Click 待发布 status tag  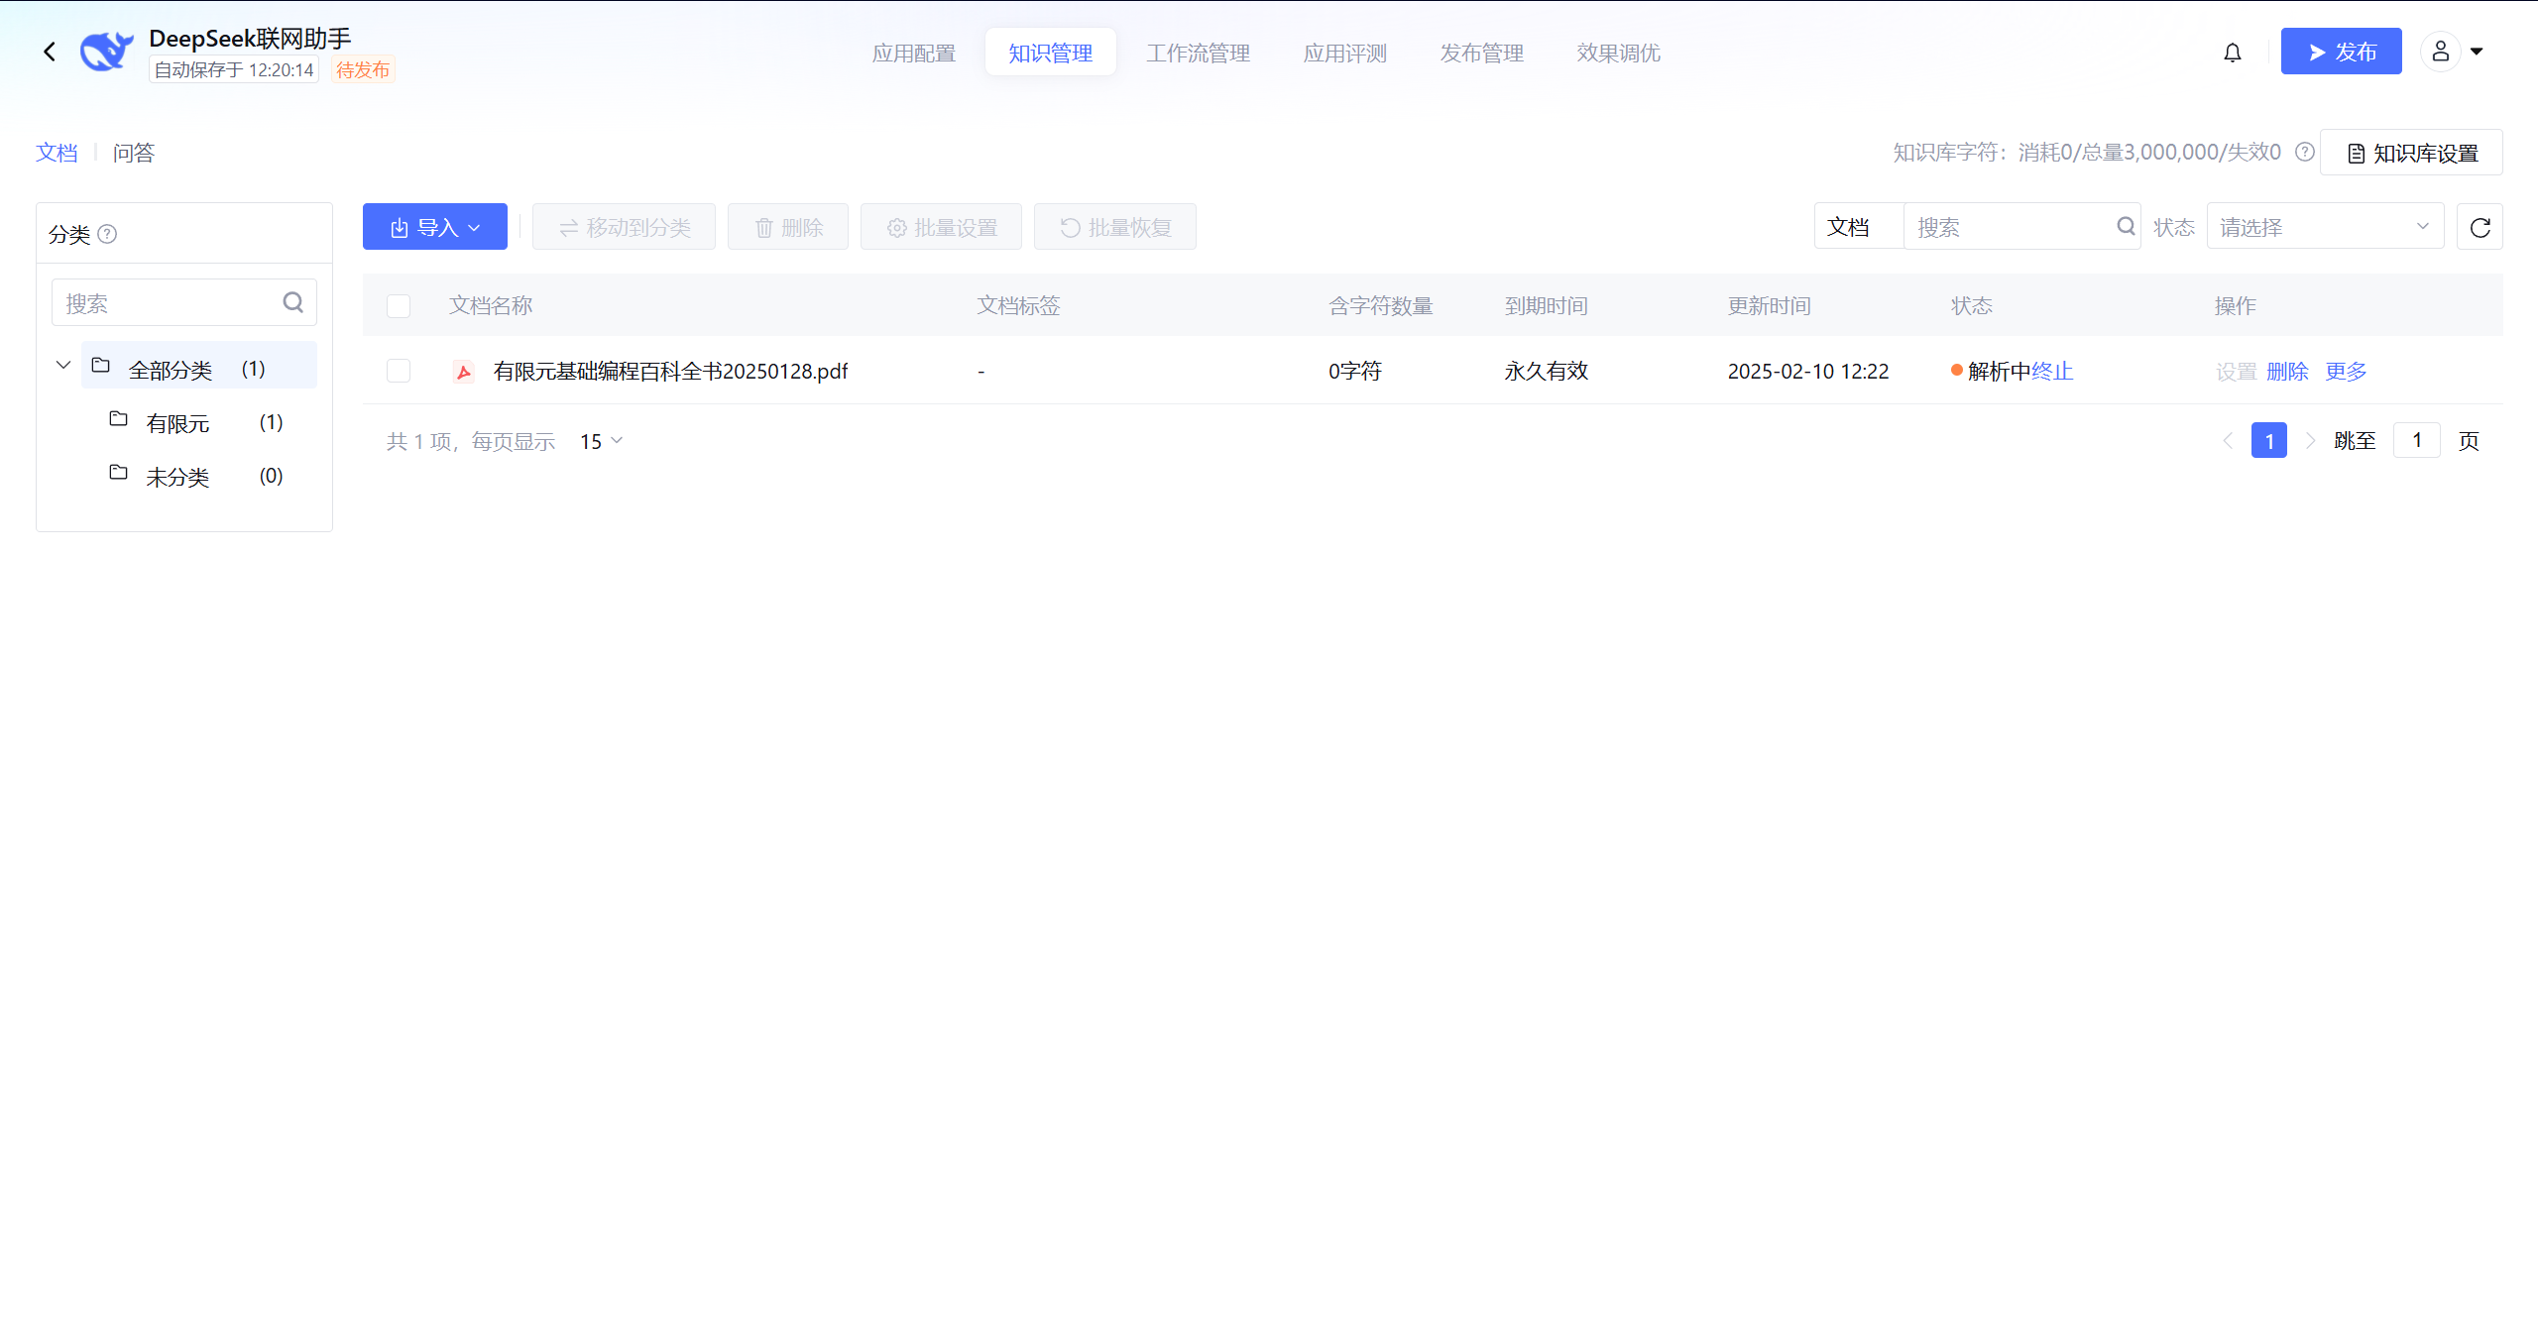coord(363,69)
